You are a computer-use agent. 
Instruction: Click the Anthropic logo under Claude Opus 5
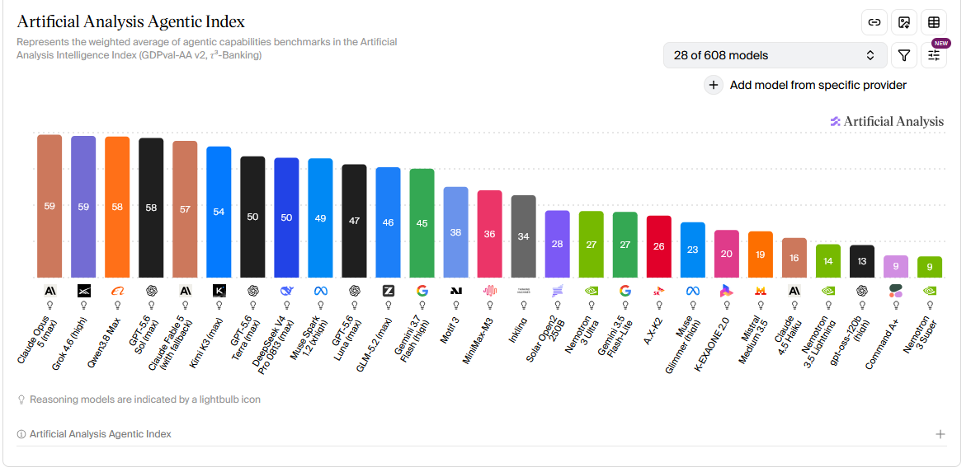pyautogui.click(x=49, y=291)
